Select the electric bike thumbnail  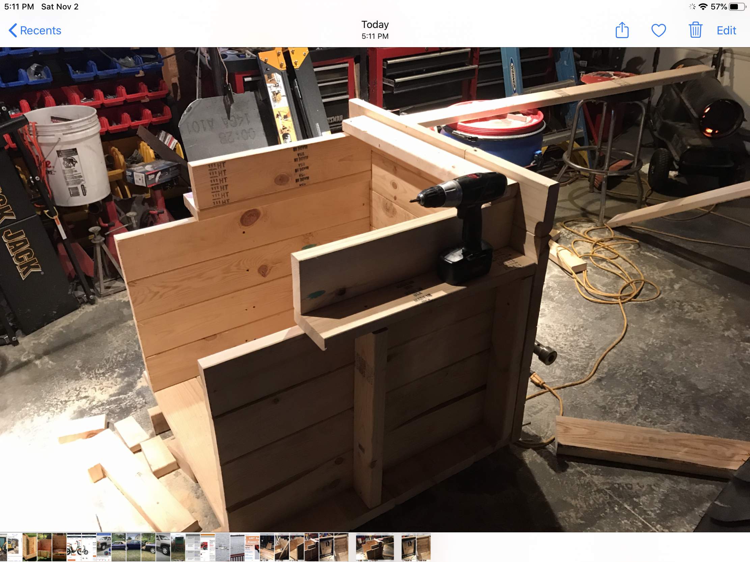pos(74,548)
